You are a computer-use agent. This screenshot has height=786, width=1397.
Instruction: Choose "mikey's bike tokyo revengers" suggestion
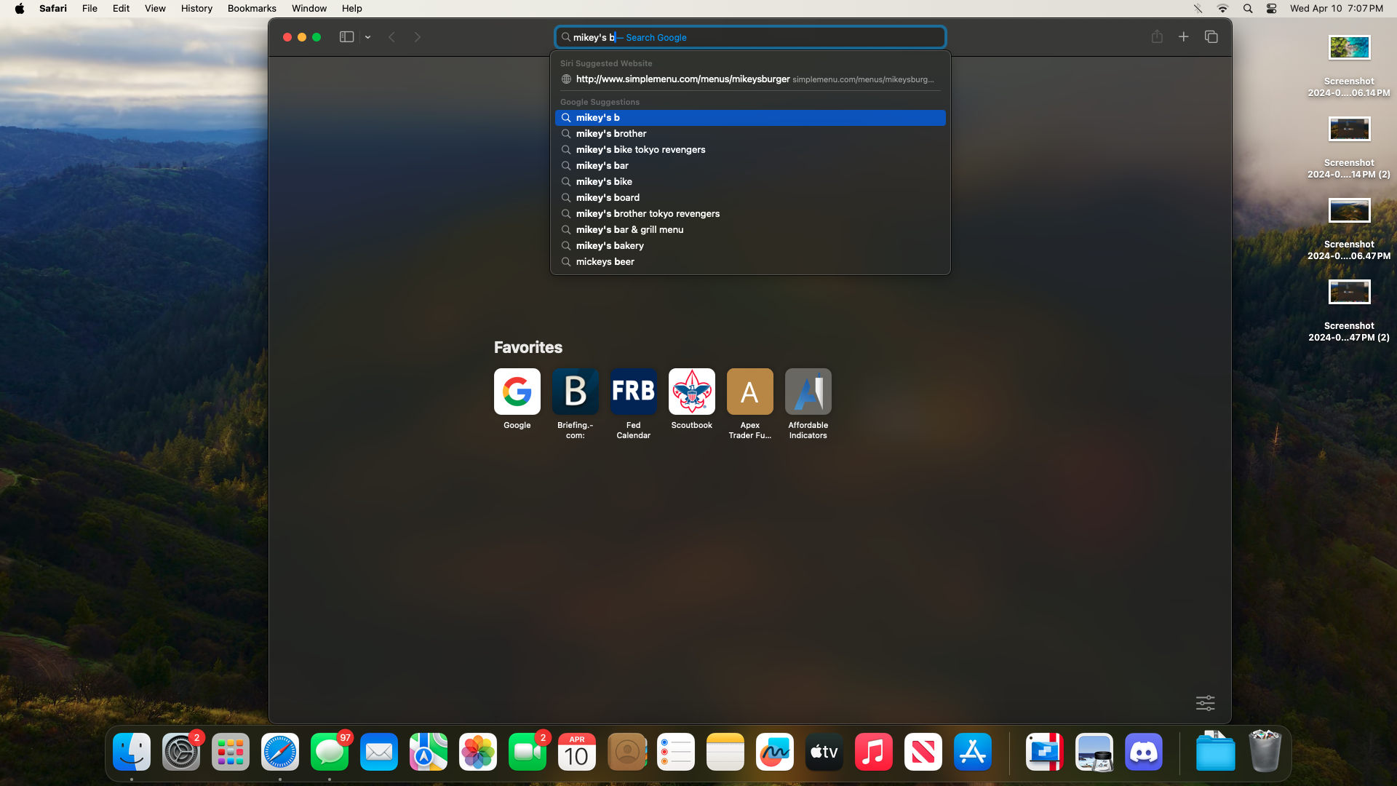(x=640, y=150)
